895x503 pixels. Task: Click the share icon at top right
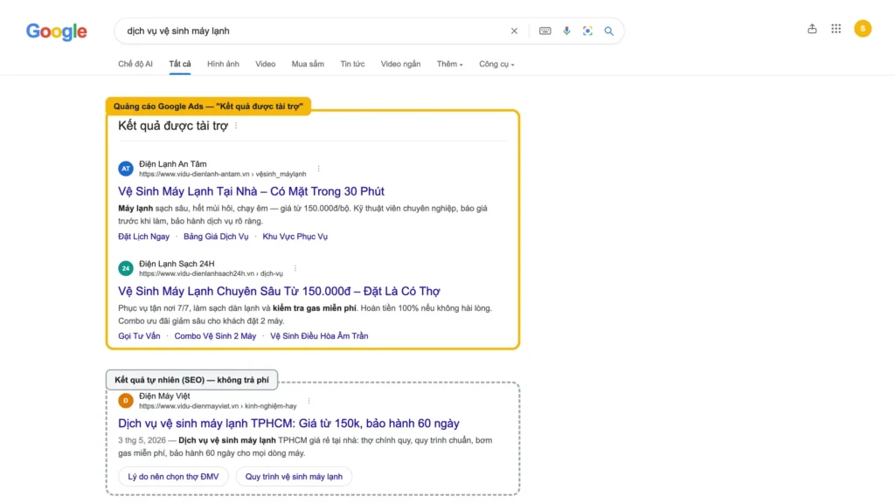pos(812,29)
